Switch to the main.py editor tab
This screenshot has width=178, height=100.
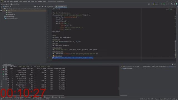tap(50, 7)
